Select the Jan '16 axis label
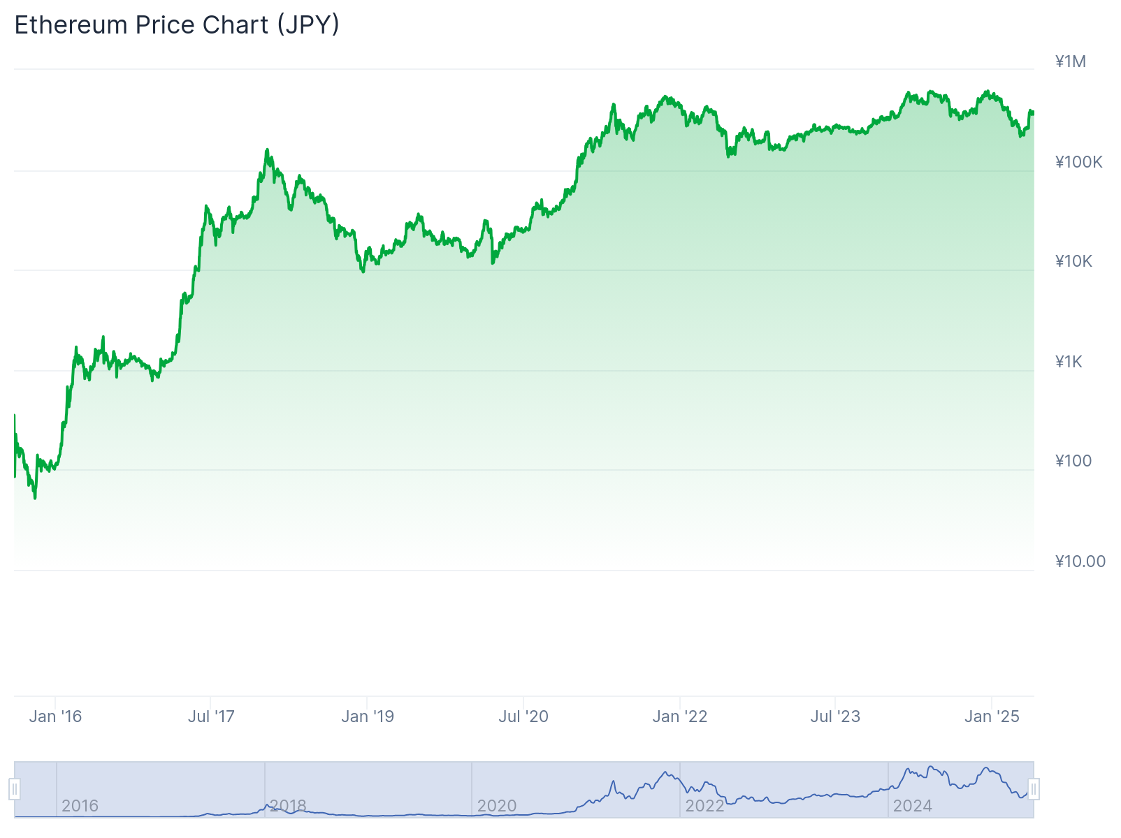The image size is (1121, 838). pos(57,716)
